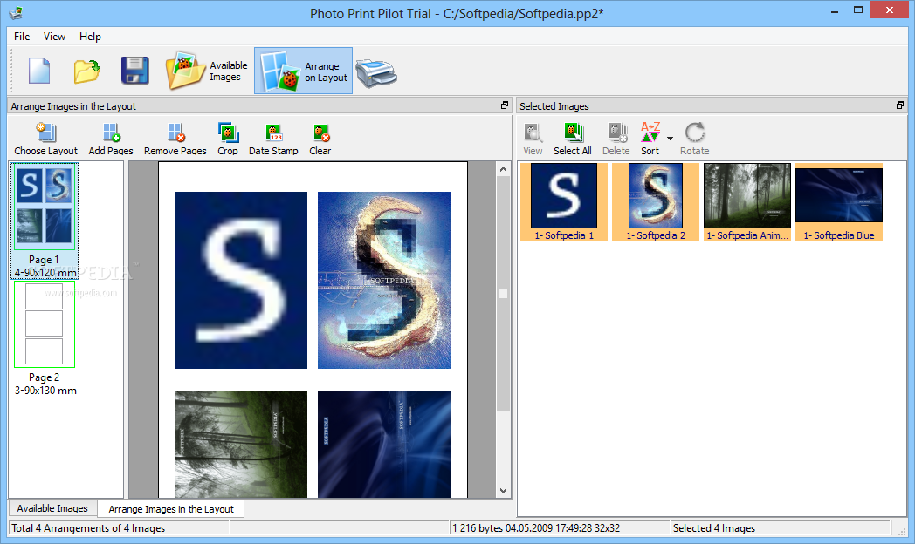Viewport: 915px width, 544px height.
Task: Clear images with Clear tool
Action: coord(320,139)
